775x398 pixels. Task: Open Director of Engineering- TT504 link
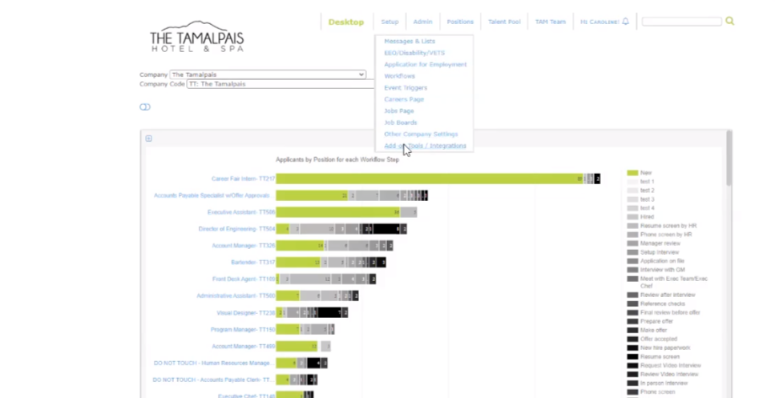[x=236, y=229]
